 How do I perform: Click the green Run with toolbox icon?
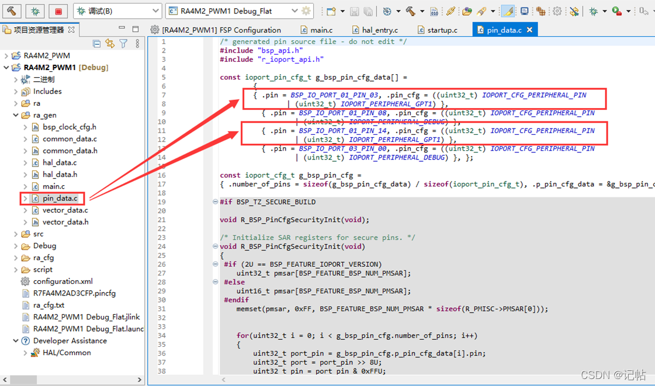(x=616, y=11)
